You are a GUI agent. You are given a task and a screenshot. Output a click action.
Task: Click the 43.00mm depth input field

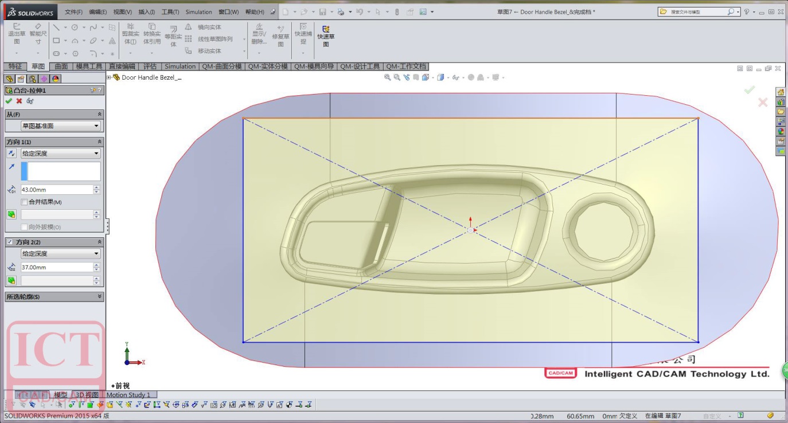pyautogui.click(x=56, y=190)
